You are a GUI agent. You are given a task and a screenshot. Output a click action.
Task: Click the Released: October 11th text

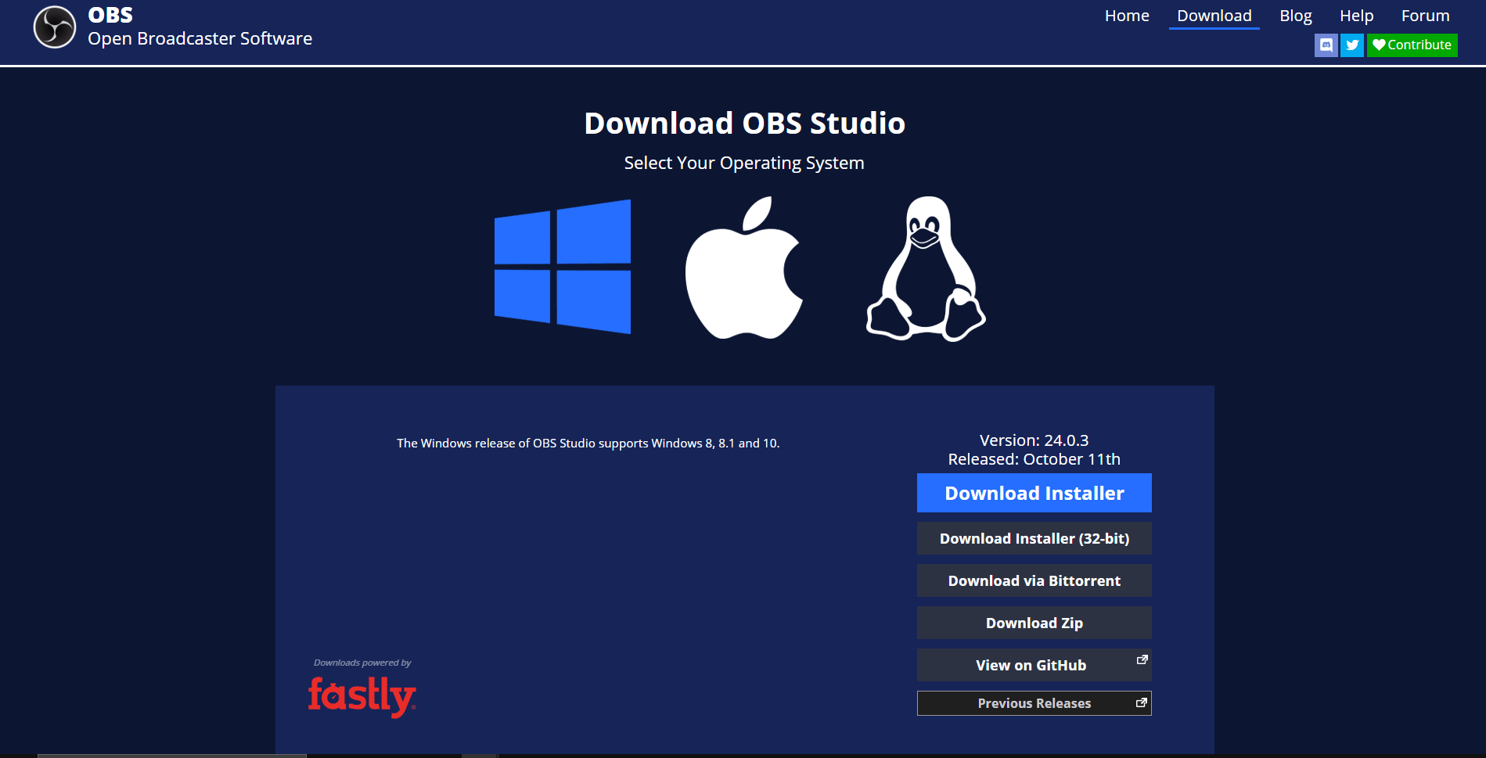click(1034, 459)
